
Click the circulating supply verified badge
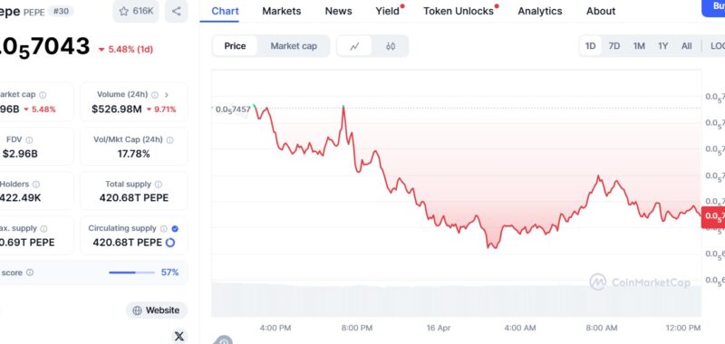[175, 228]
